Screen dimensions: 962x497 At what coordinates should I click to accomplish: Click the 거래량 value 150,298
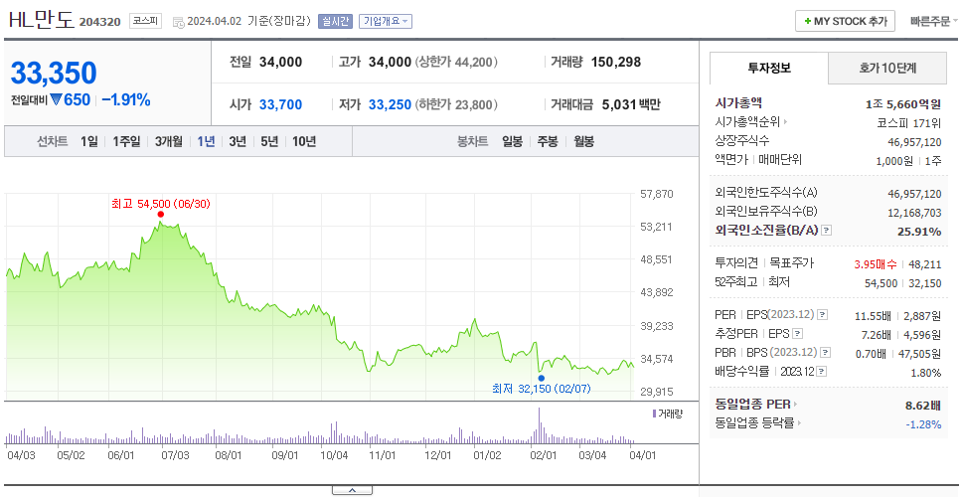(616, 62)
